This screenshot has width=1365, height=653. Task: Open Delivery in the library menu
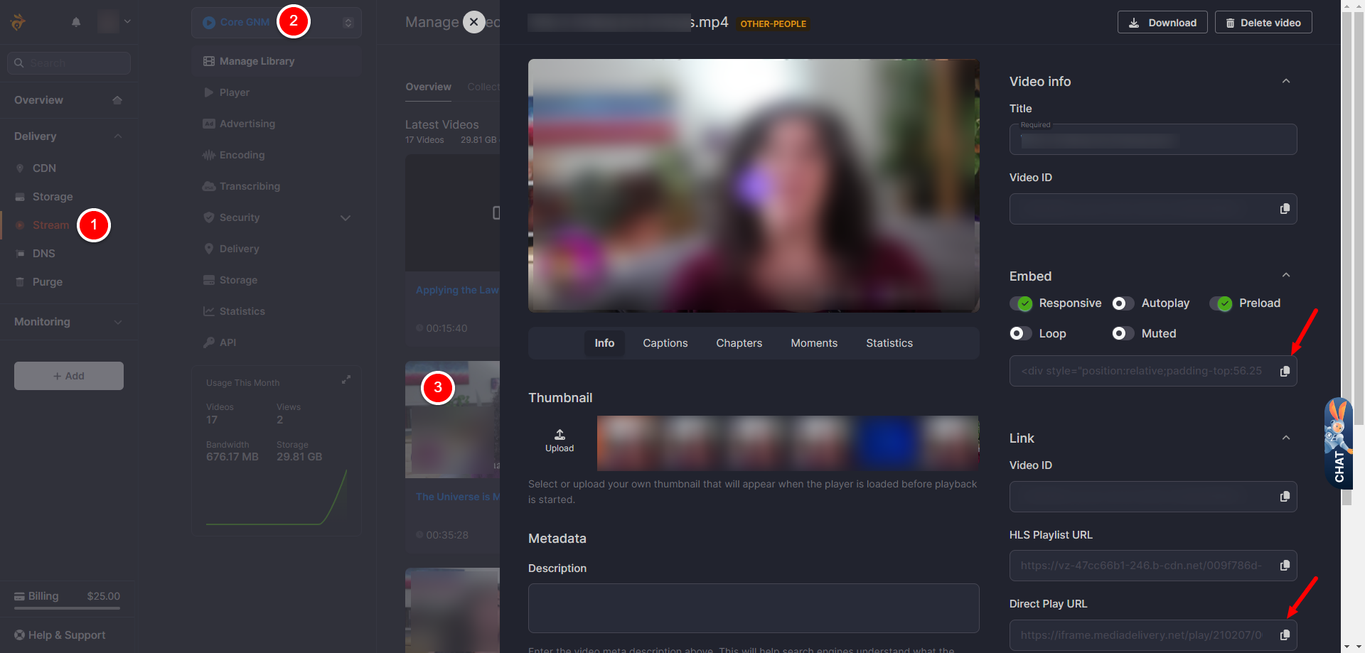pyautogui.click(x=239, y=249)
